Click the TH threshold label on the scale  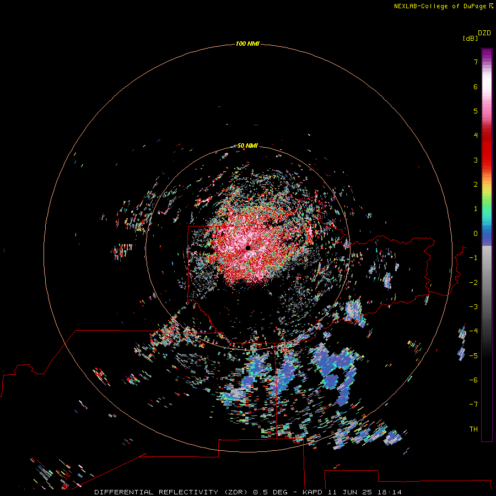pos(473,429)
